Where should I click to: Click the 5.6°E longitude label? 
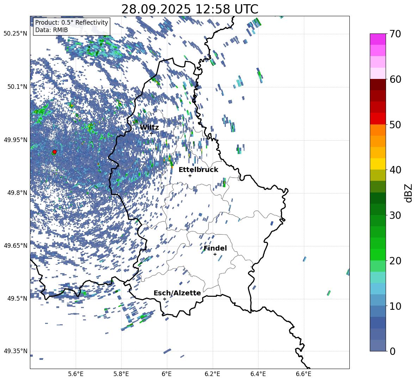pyautogui.click(x=76, y=374)
